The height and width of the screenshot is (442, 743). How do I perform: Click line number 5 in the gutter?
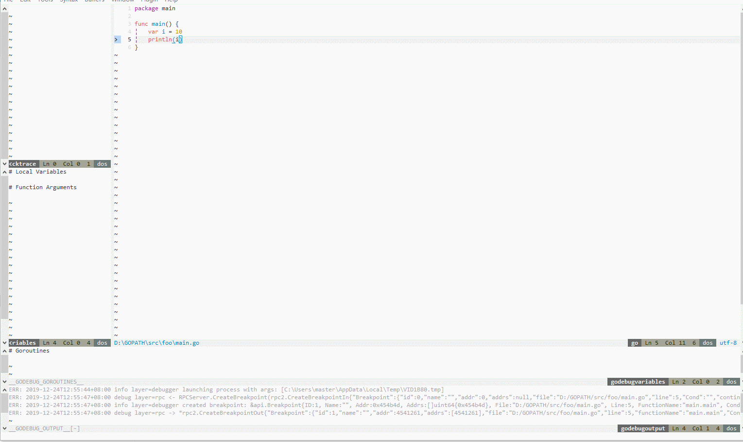(129, 39)
